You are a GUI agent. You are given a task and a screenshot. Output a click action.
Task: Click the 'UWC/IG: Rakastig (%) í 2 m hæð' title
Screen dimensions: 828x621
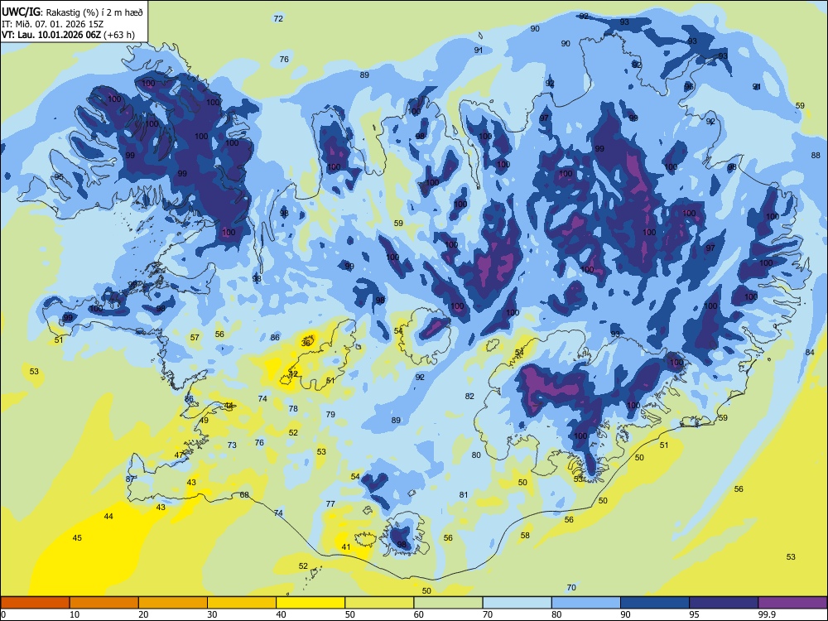72,12
